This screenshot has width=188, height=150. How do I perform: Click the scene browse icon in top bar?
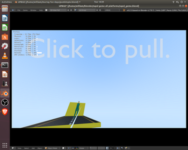tap(75, 10)
